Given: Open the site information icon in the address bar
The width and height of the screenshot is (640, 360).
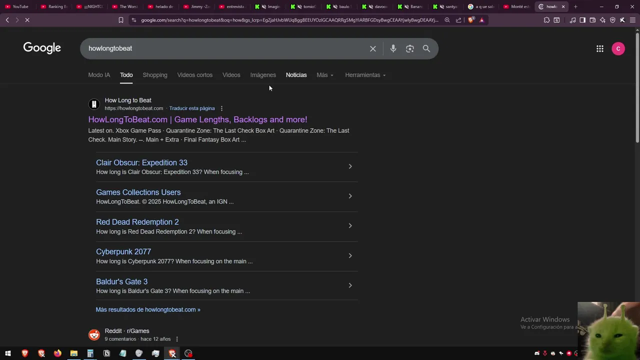Looking at the screenshot, I should tap(133, 20).
